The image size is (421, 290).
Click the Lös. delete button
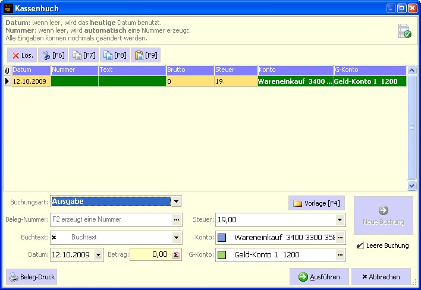[22, 55]
